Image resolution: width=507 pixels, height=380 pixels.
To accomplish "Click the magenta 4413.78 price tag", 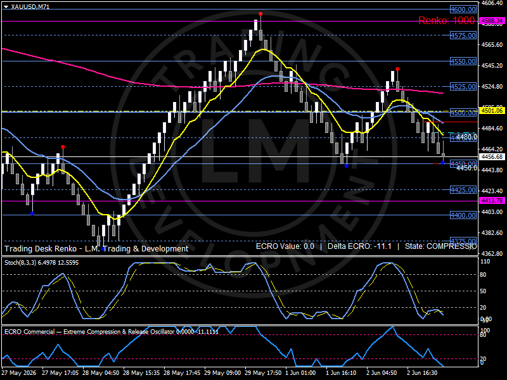I will [x=492, y=201].
